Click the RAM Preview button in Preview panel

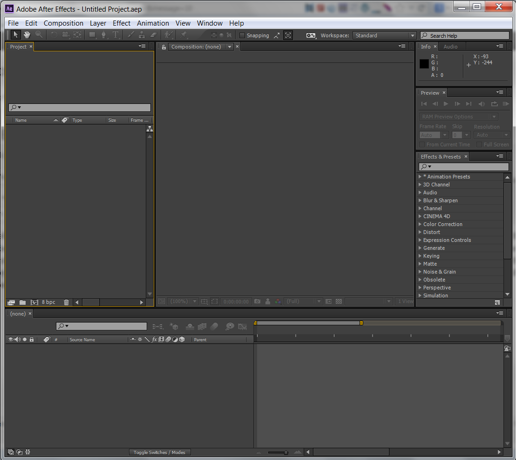[x=506, y=104]
